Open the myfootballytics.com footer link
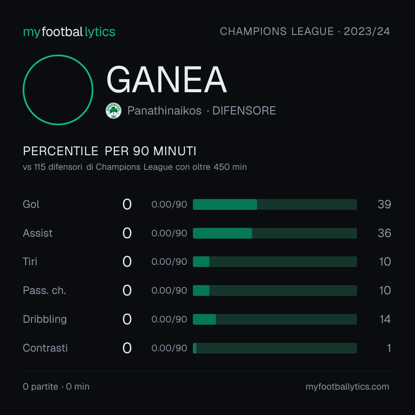This screenshot has width=415, height=415. [x=347, y=387]
